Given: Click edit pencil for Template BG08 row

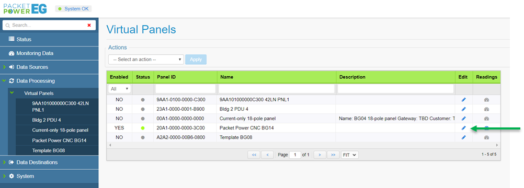Looking at the screenshot, I should (x=463, y=137).
